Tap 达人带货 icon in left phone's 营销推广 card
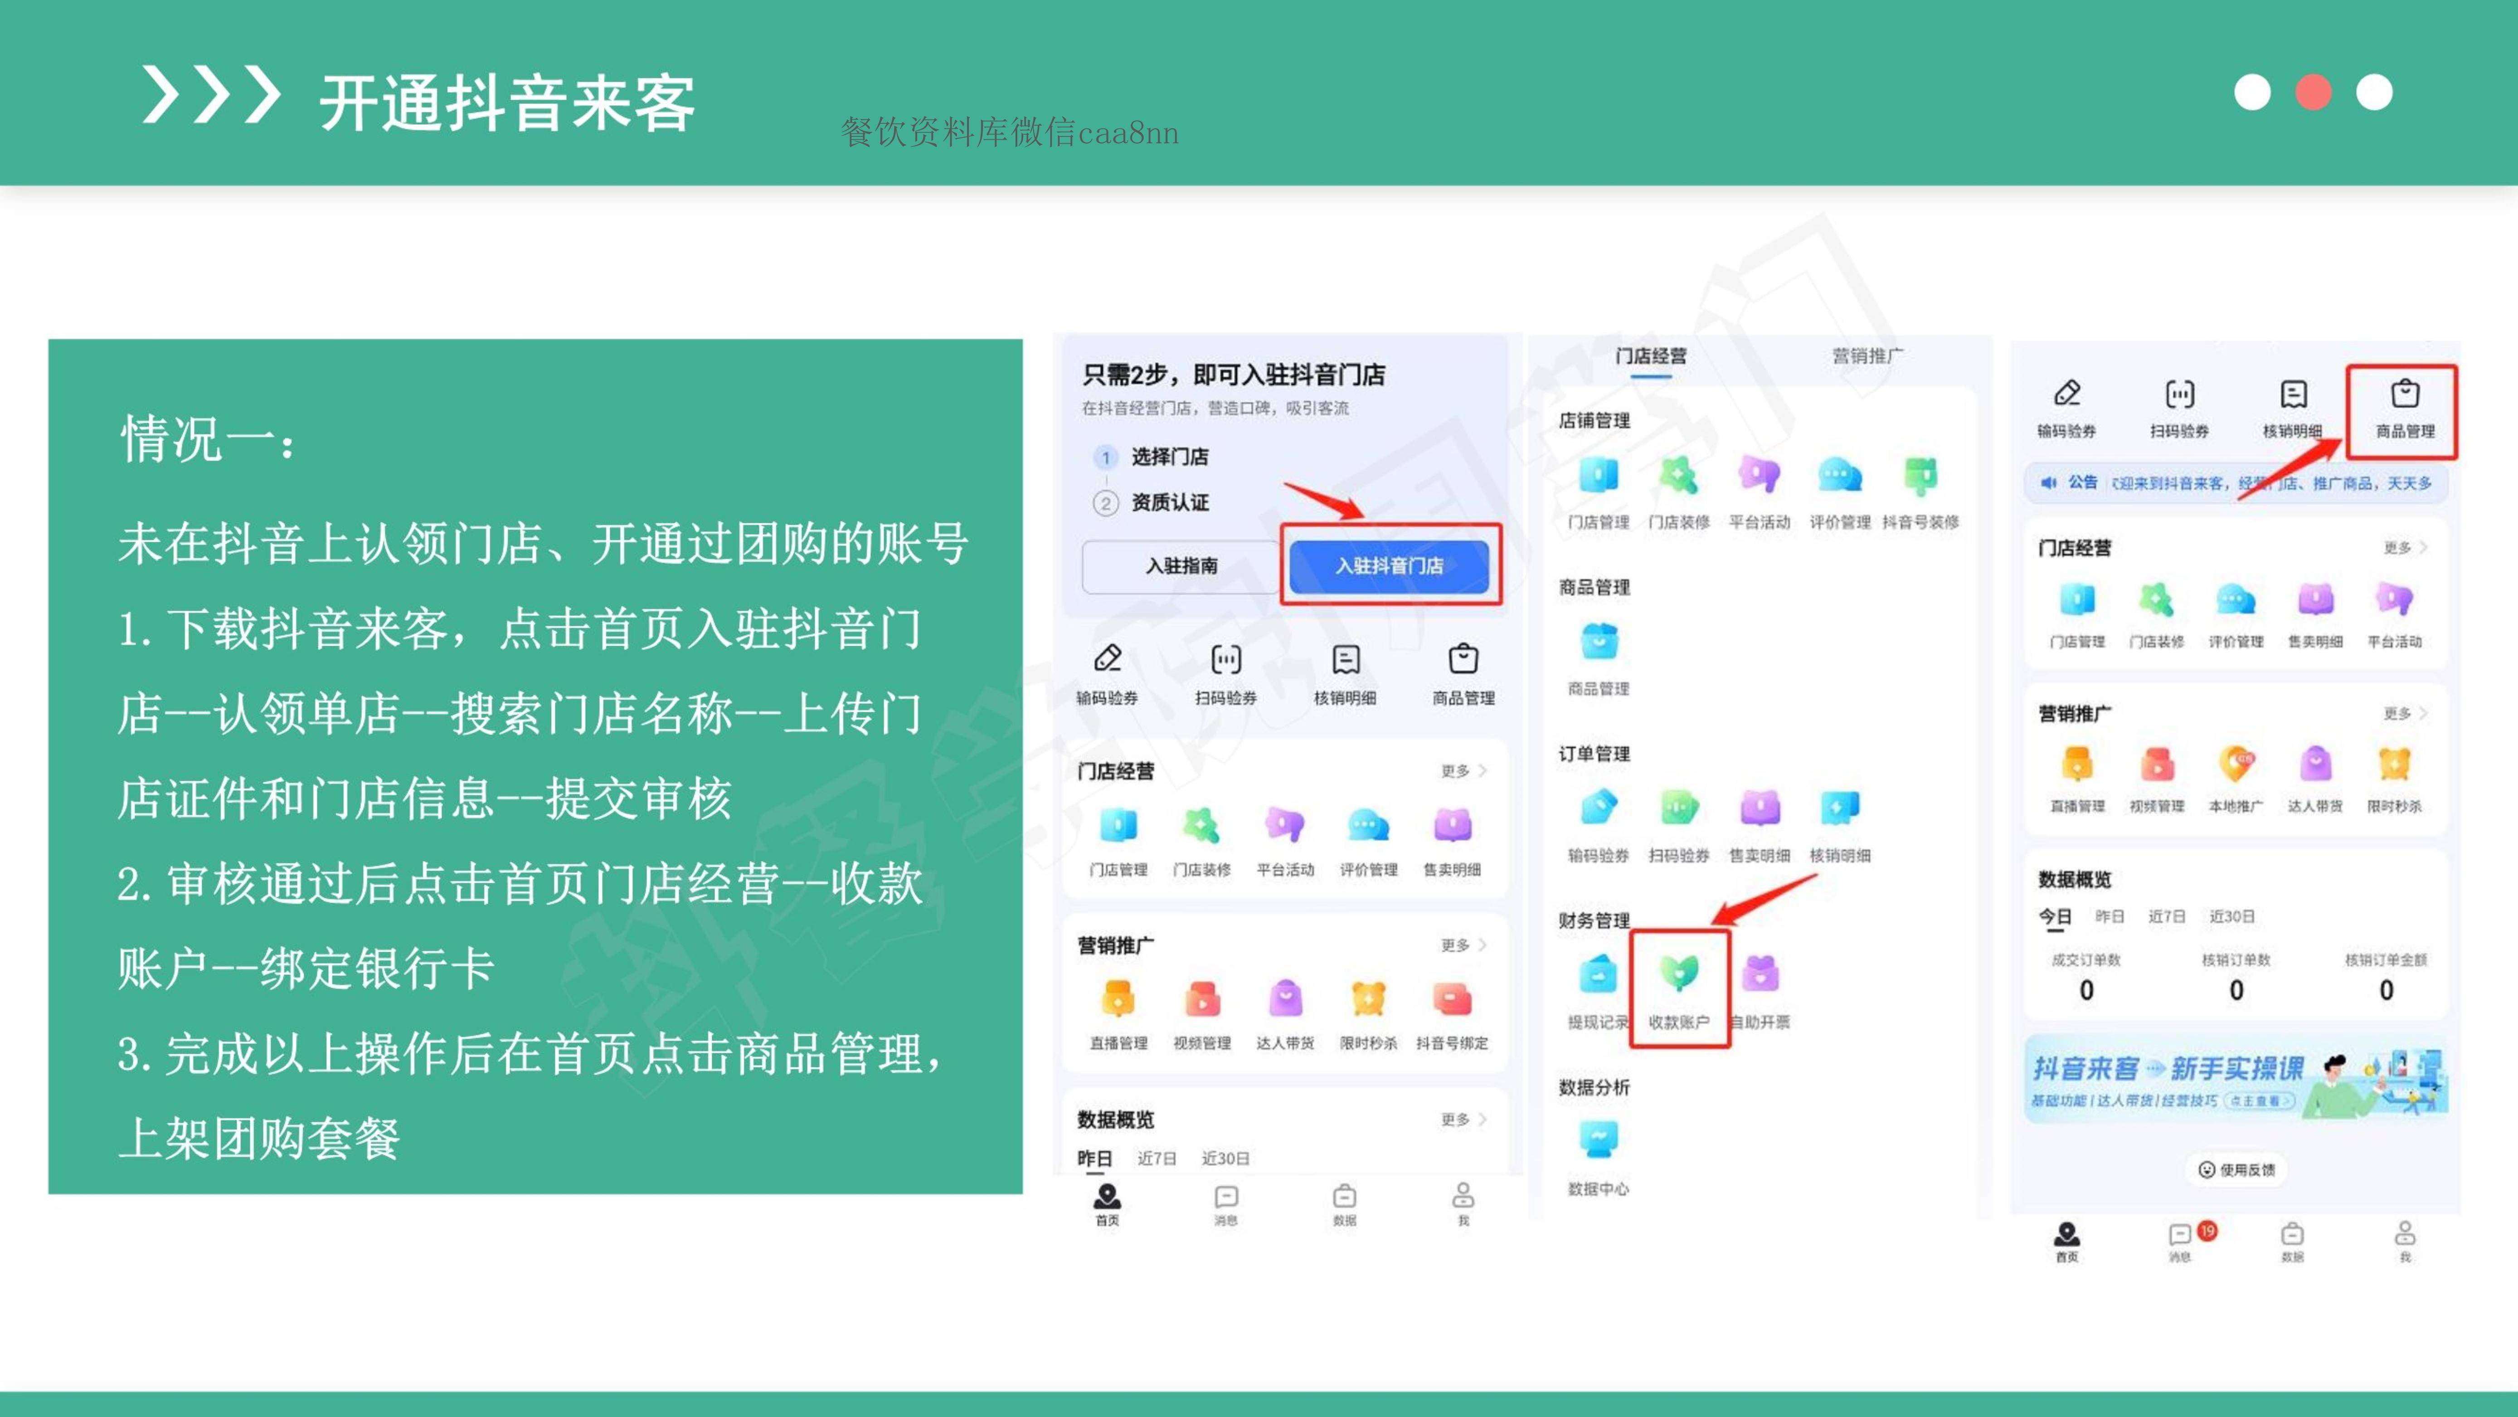 (1285, 999)
